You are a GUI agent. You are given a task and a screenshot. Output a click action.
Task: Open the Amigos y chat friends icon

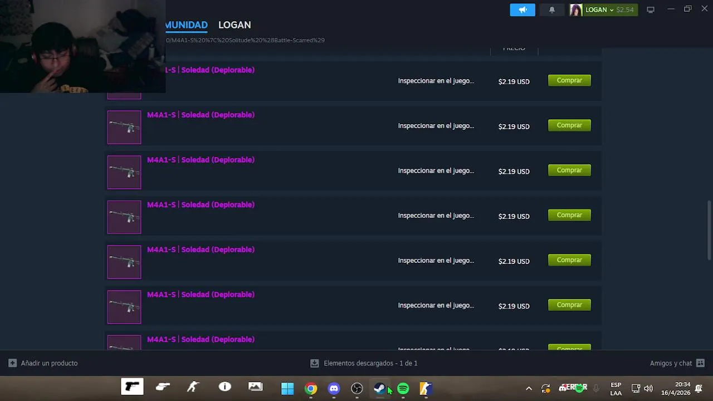[x=701, y=363]
